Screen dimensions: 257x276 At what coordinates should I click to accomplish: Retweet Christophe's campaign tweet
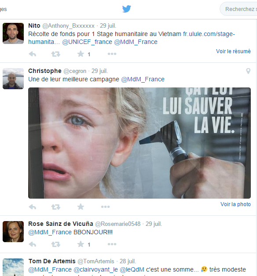pyautogui.click(x=56, y=207)
